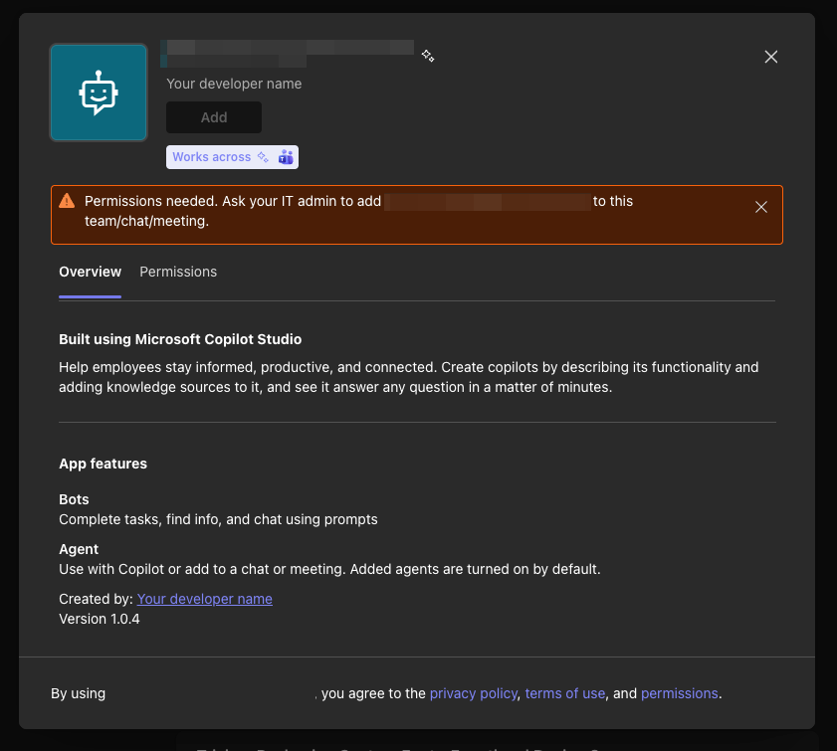Switch to the Permissions tab
This screenshot has width=837, height=751.
pyautogui.click(x=178, y=272)
